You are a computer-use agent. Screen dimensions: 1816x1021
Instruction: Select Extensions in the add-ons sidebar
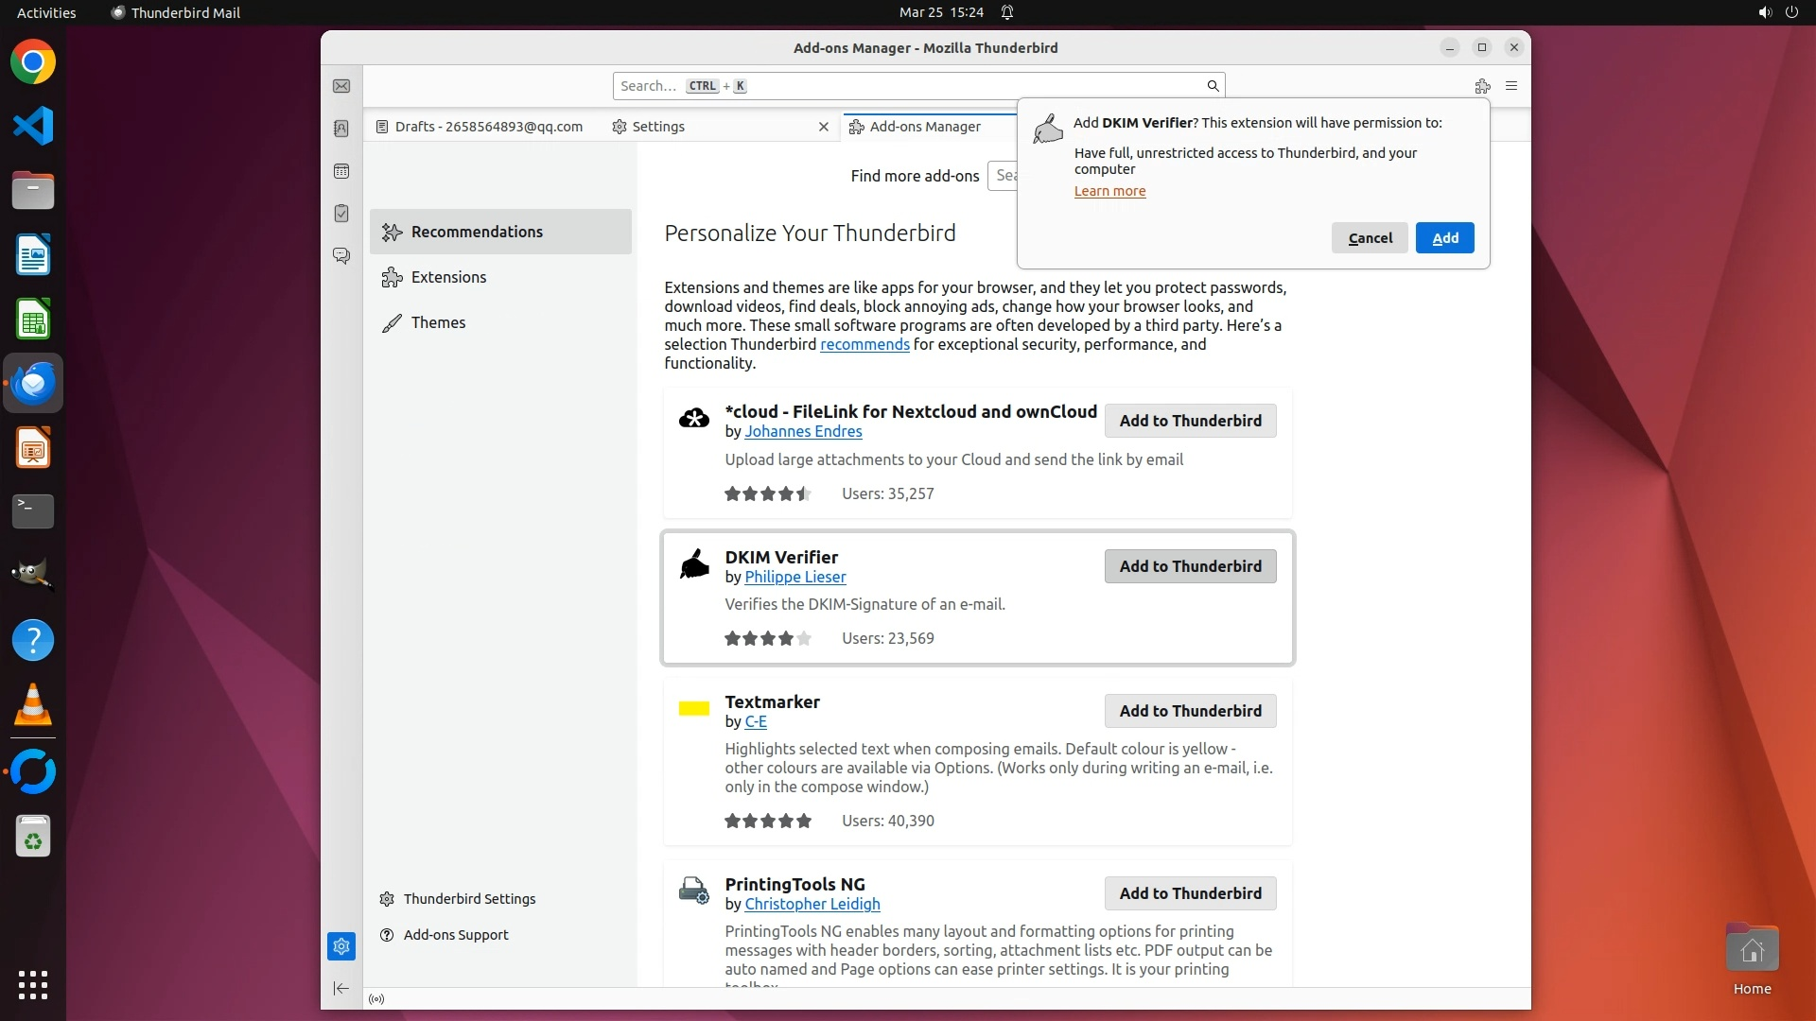(448, 277)
